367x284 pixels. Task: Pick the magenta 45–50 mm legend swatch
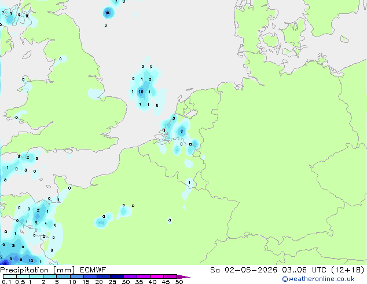pyautogui.click(x=170, y=276)
